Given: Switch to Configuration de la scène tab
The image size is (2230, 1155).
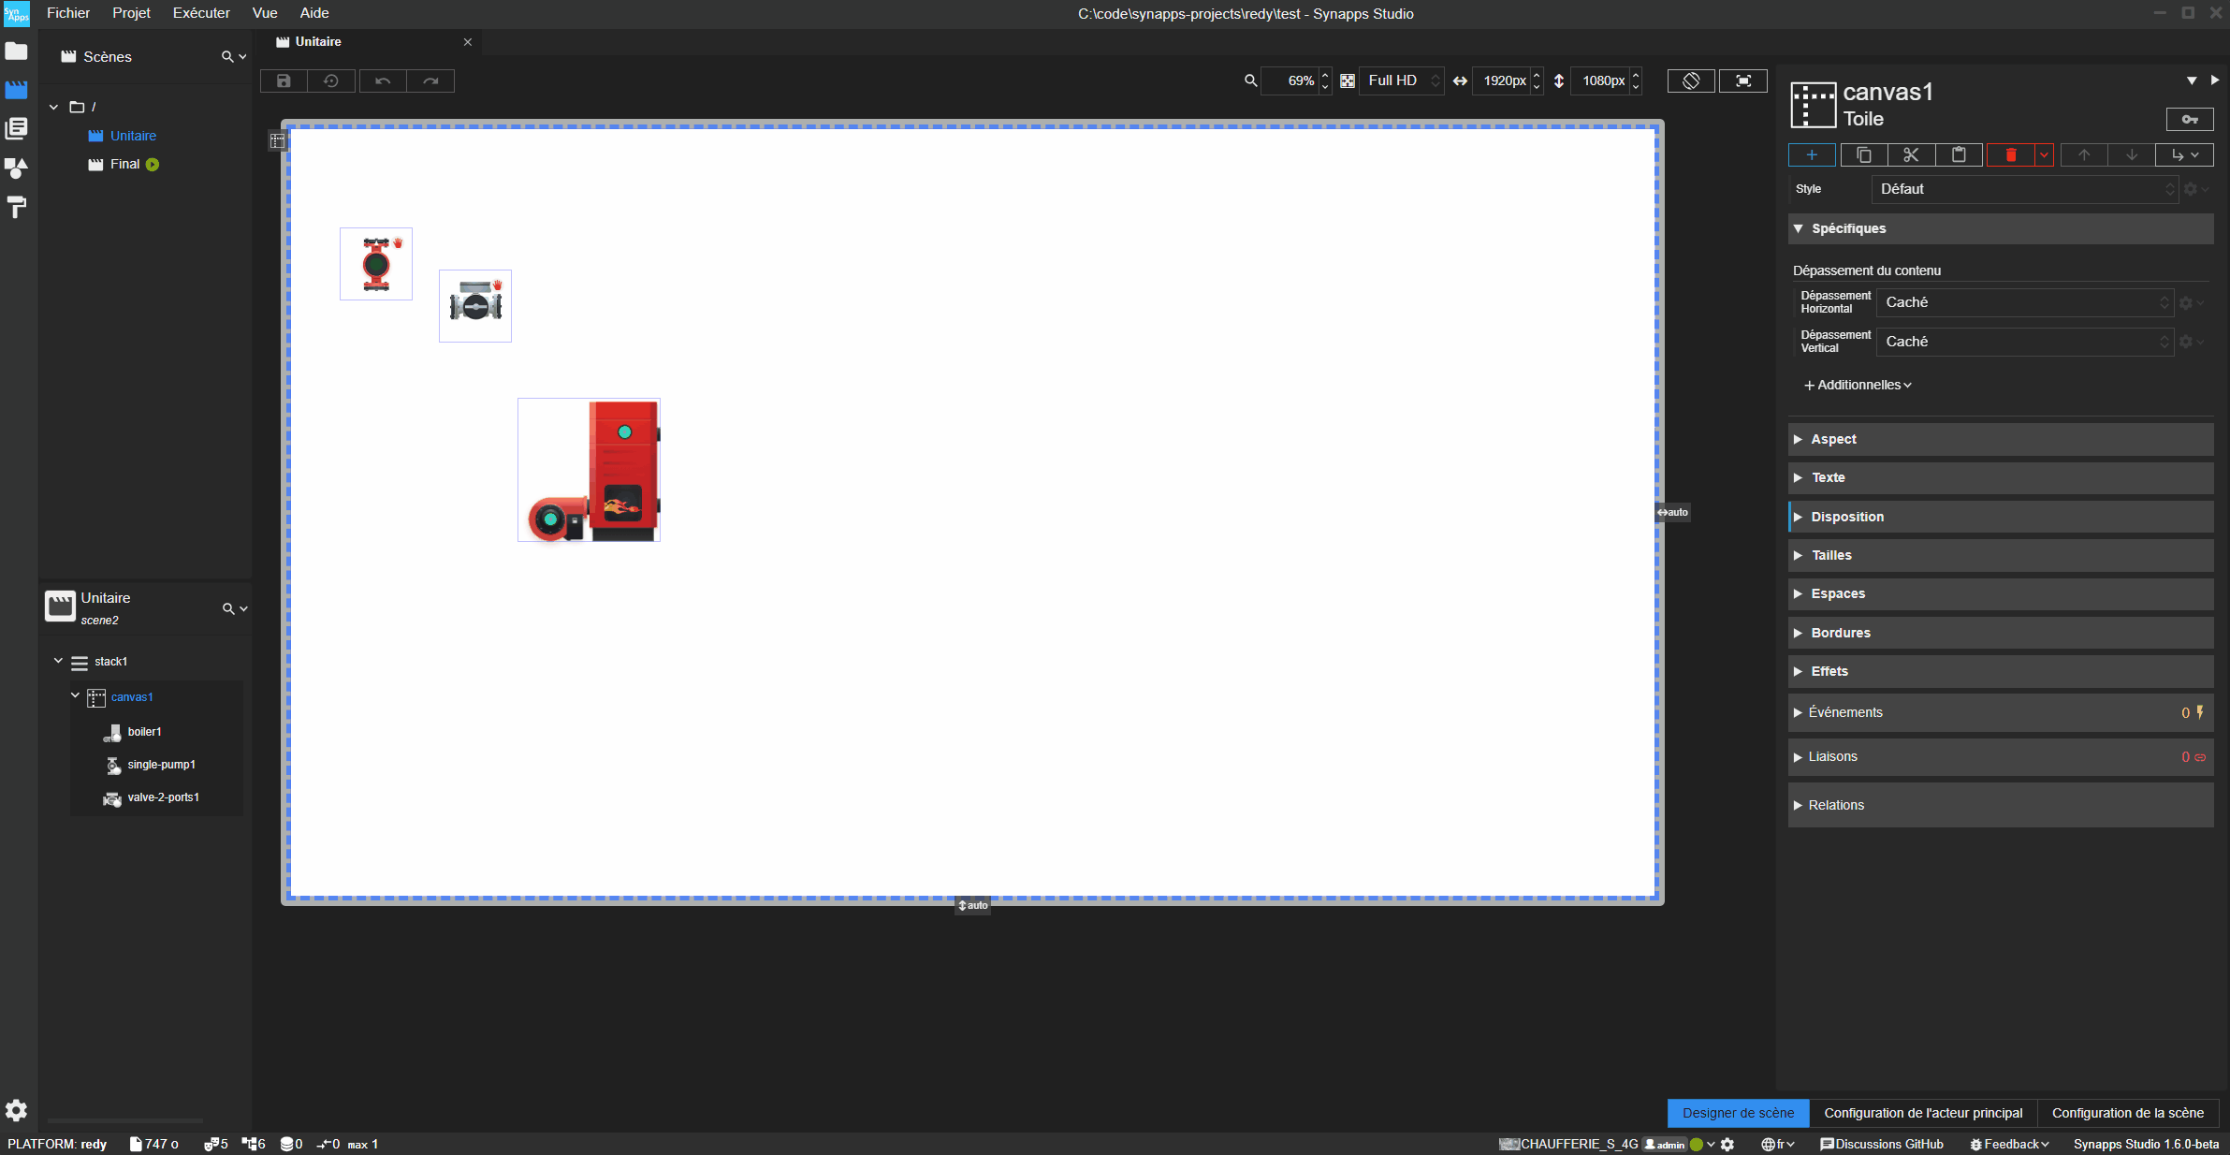Looking at the screenshot, I should point(2127,1113).
